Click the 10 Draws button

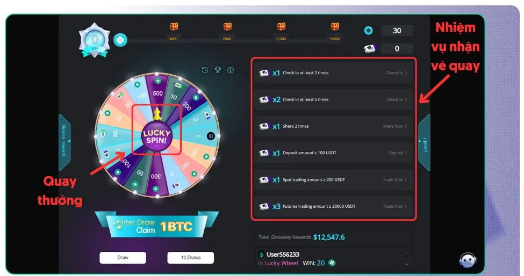[x=190, y=258]
